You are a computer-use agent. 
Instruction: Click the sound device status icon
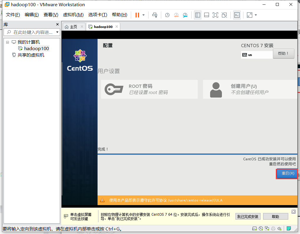tap(279, 228)
